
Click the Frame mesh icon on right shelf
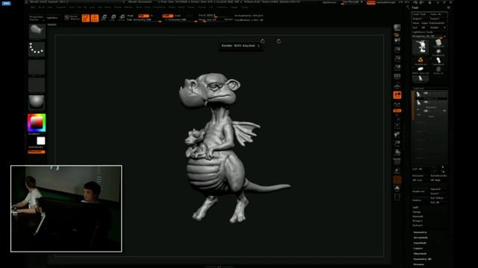(397, 126)
